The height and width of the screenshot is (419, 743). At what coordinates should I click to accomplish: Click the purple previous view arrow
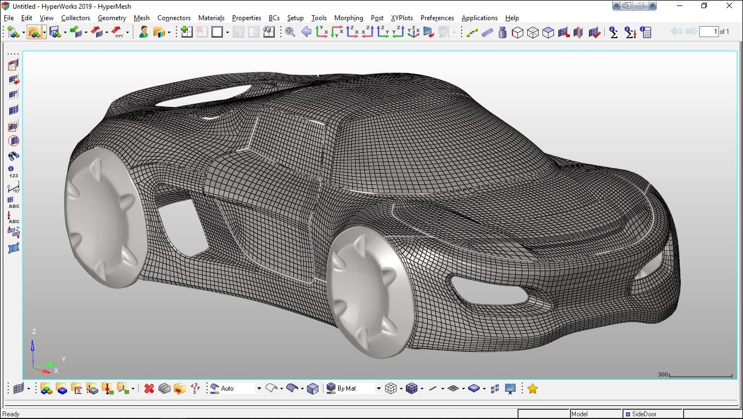pos(306,32)
